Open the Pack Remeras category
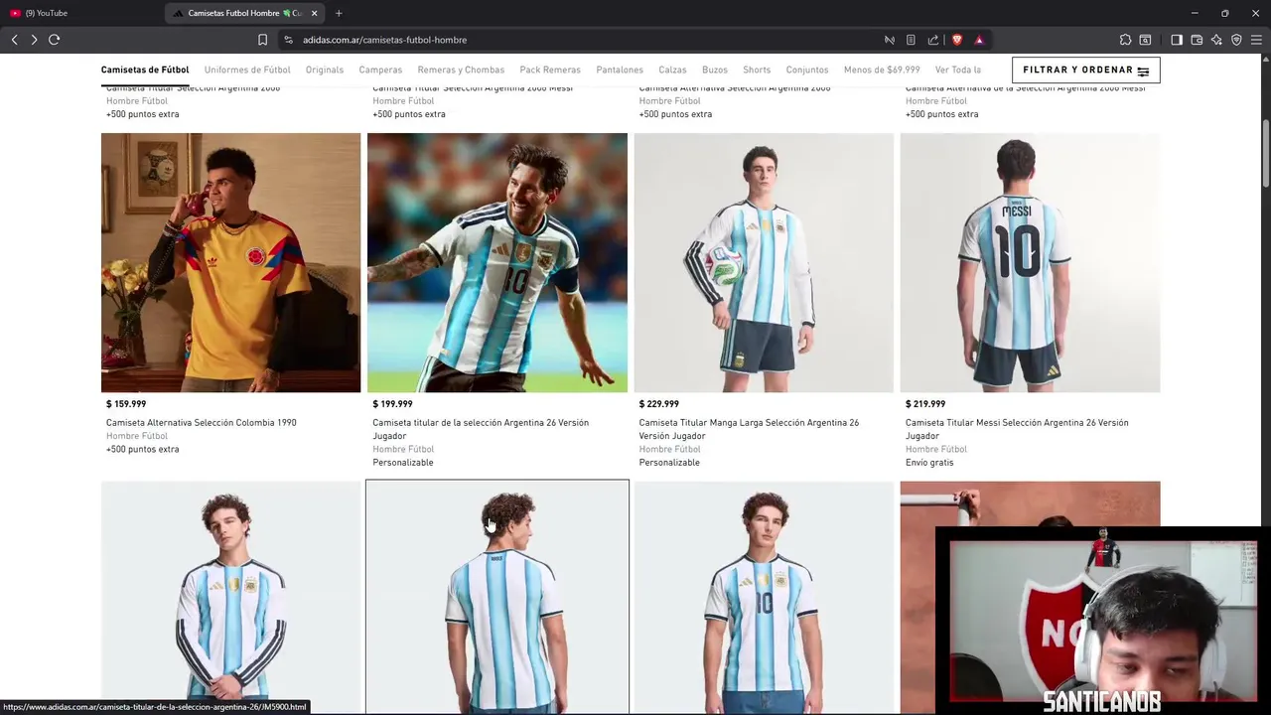 coord(550,70)
